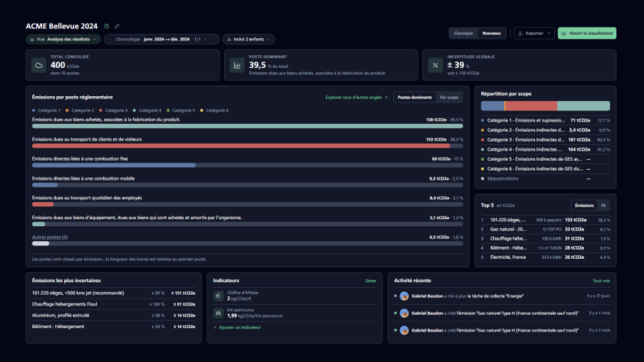Click red segment of scope distribution bar

coord(531,106)
